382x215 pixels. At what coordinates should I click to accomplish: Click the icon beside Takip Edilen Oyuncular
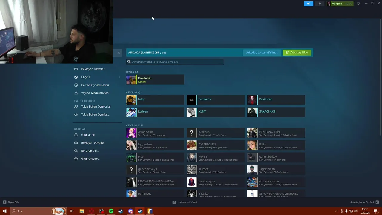(x=76, y=107)
